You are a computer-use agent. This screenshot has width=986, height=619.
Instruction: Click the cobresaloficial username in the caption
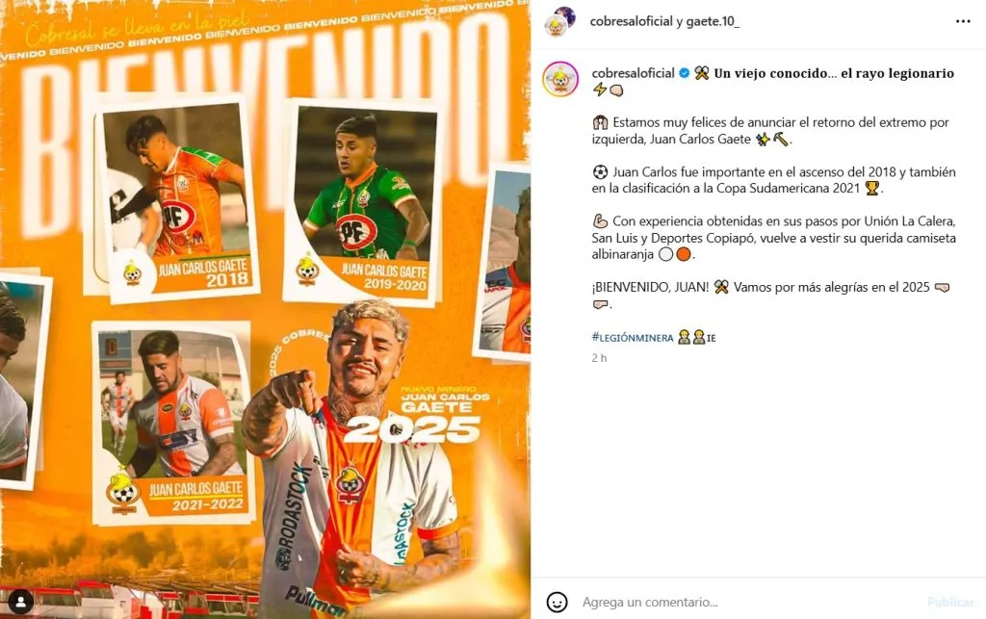[x=634, y=73]
